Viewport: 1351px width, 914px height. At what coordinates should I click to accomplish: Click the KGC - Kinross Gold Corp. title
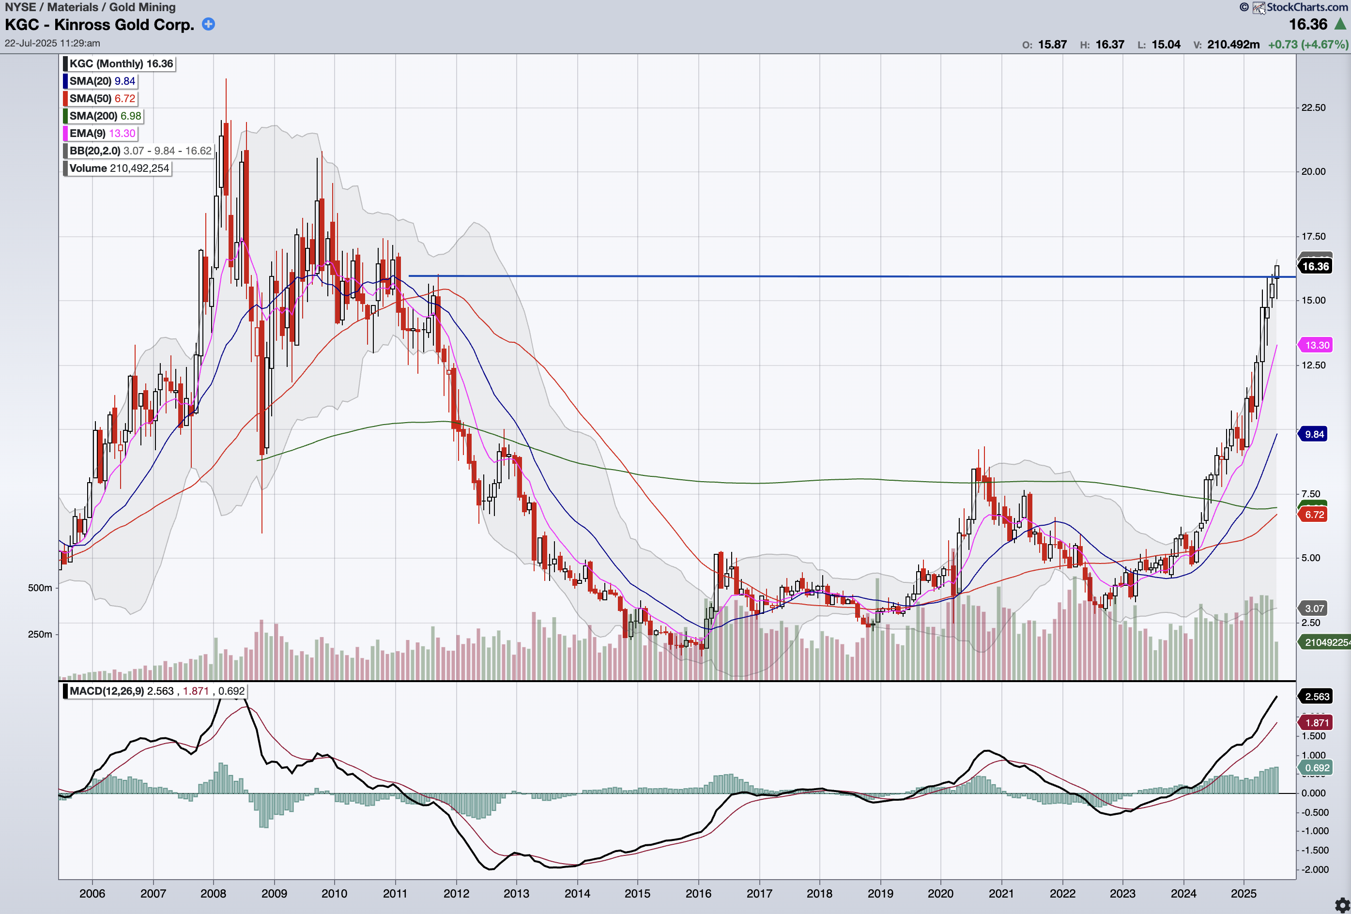click(99, 24)
